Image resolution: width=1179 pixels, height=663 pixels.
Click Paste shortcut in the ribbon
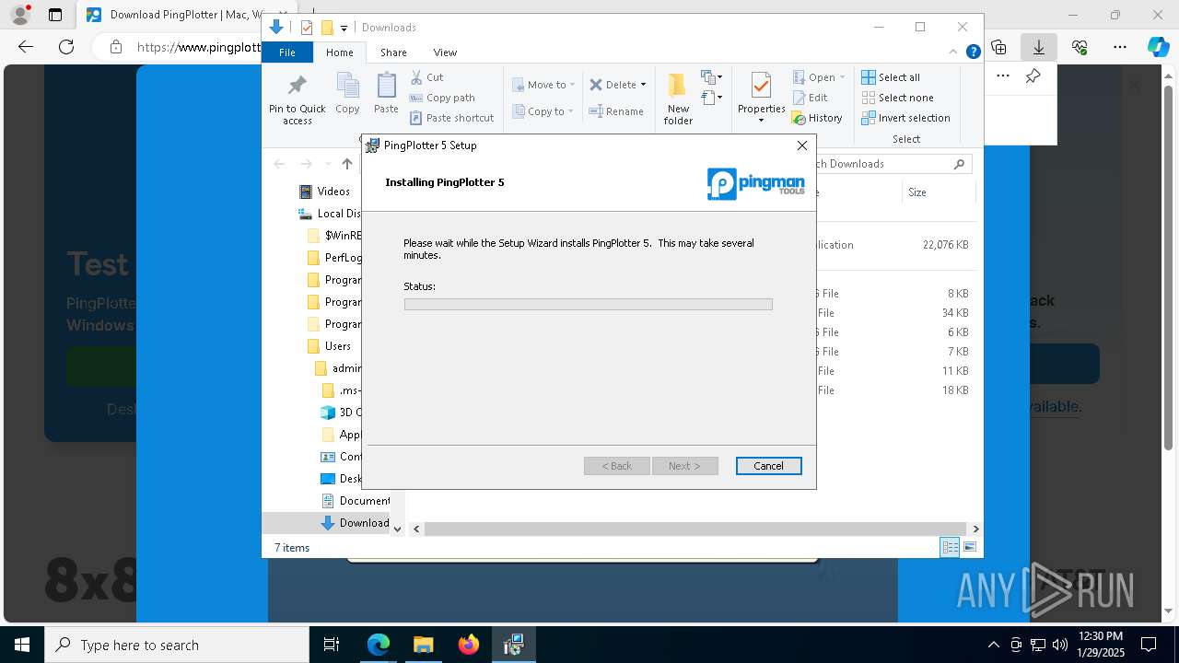click(x=452, y=118)
